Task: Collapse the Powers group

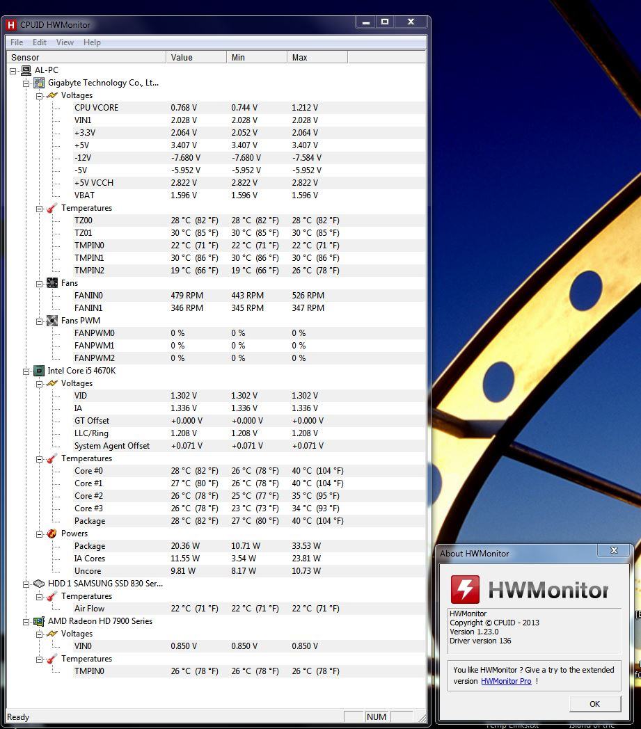Action: click(x=40, y=535)
